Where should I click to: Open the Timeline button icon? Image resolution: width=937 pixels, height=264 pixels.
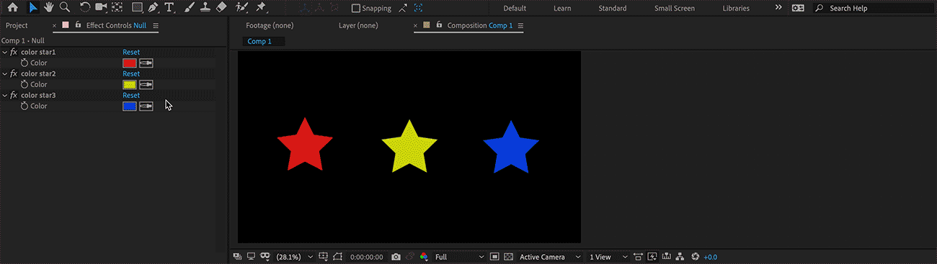[666, 257]
